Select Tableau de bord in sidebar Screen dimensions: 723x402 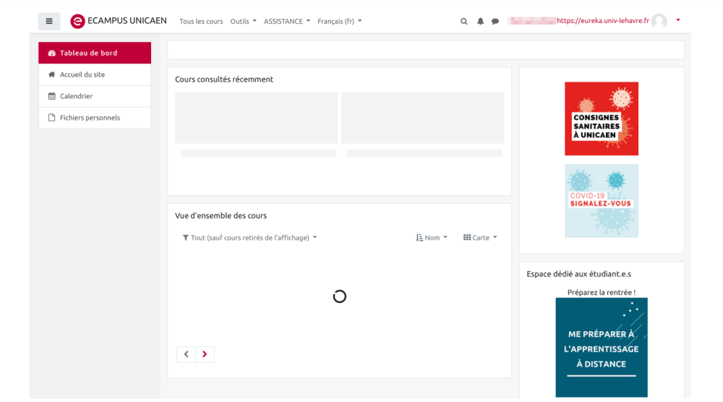tap(95, 53)
